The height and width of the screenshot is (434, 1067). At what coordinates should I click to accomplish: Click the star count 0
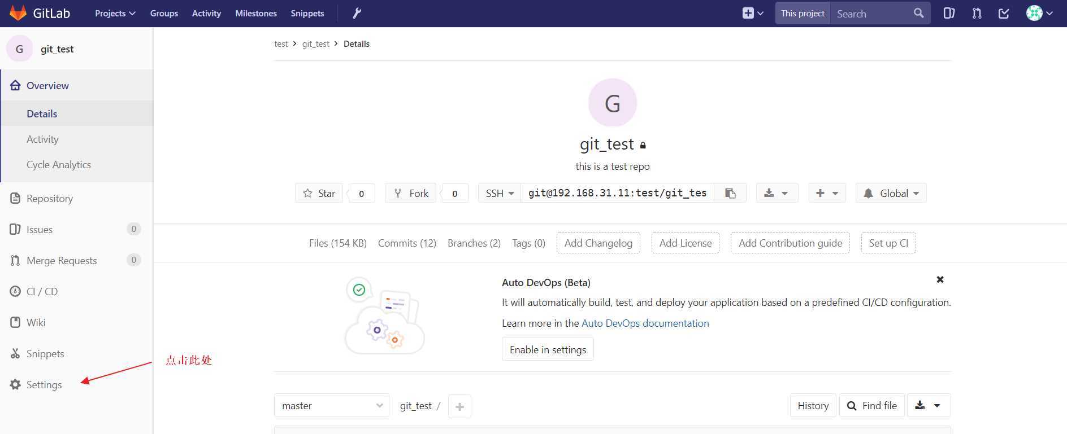click(x=362, y=194)
